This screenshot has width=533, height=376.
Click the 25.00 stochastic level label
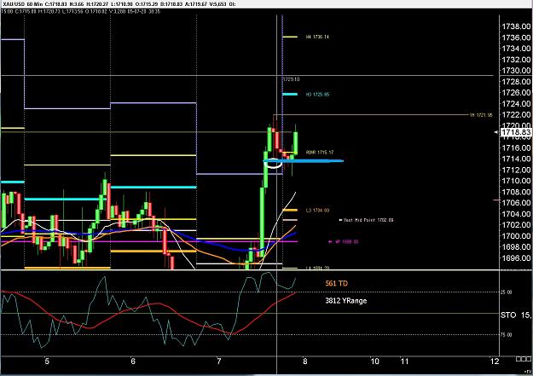click(x=507, y=292)
